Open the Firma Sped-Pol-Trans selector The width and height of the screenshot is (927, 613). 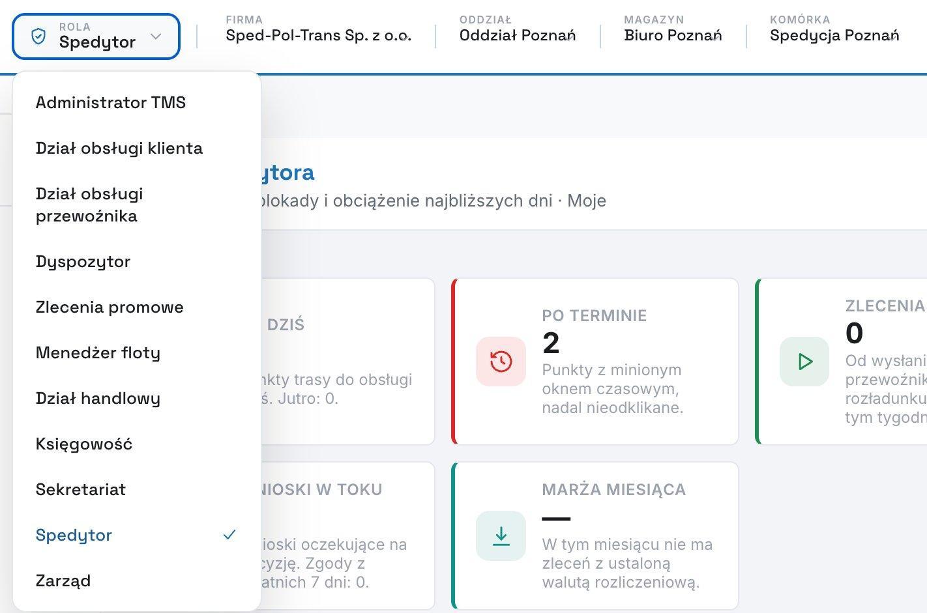click(319, 29)
